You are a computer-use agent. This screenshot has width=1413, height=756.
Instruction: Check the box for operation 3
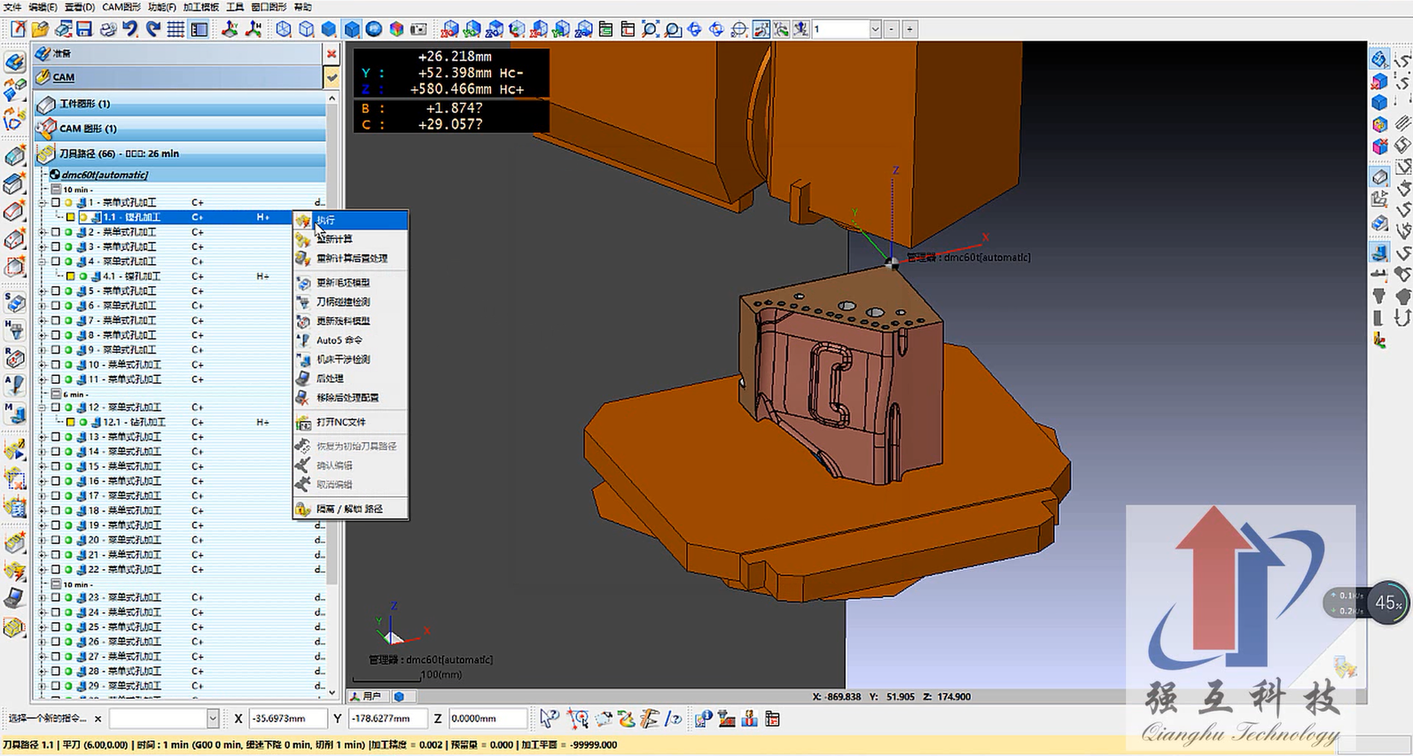[x=55, y=246]
